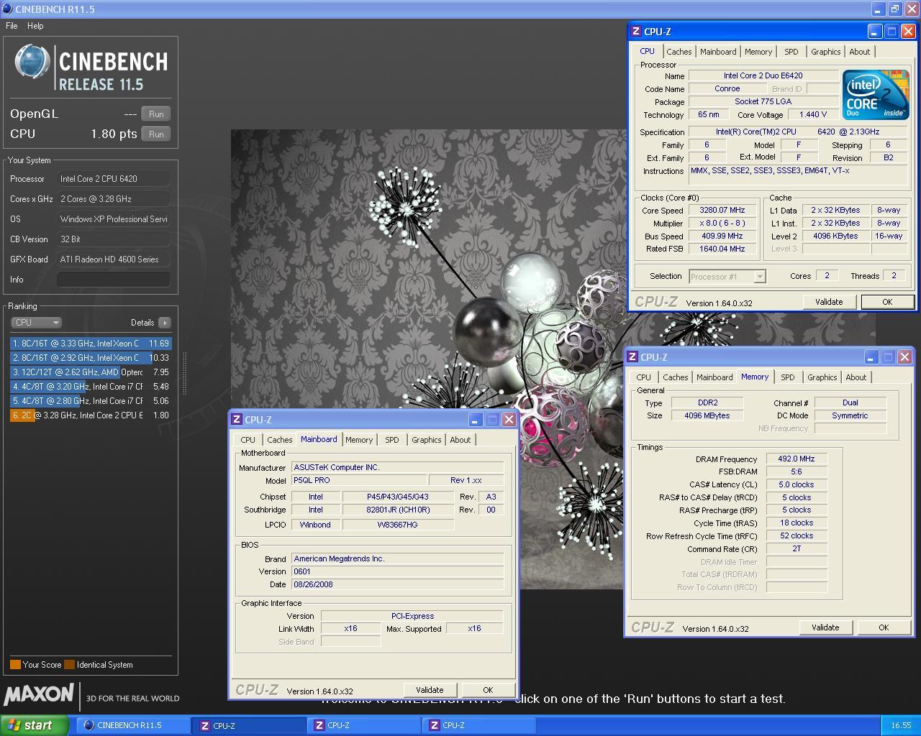Switch to Memory tab in Mainboard CPU-Z window
Image resolution: width=921 pixels, height=736 pixels.
[x=359, y=440]
